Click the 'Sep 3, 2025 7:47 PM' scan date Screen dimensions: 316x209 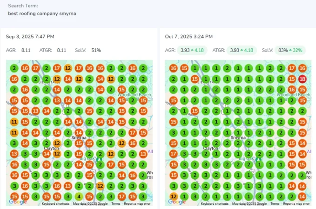click(x=30, y=37)
